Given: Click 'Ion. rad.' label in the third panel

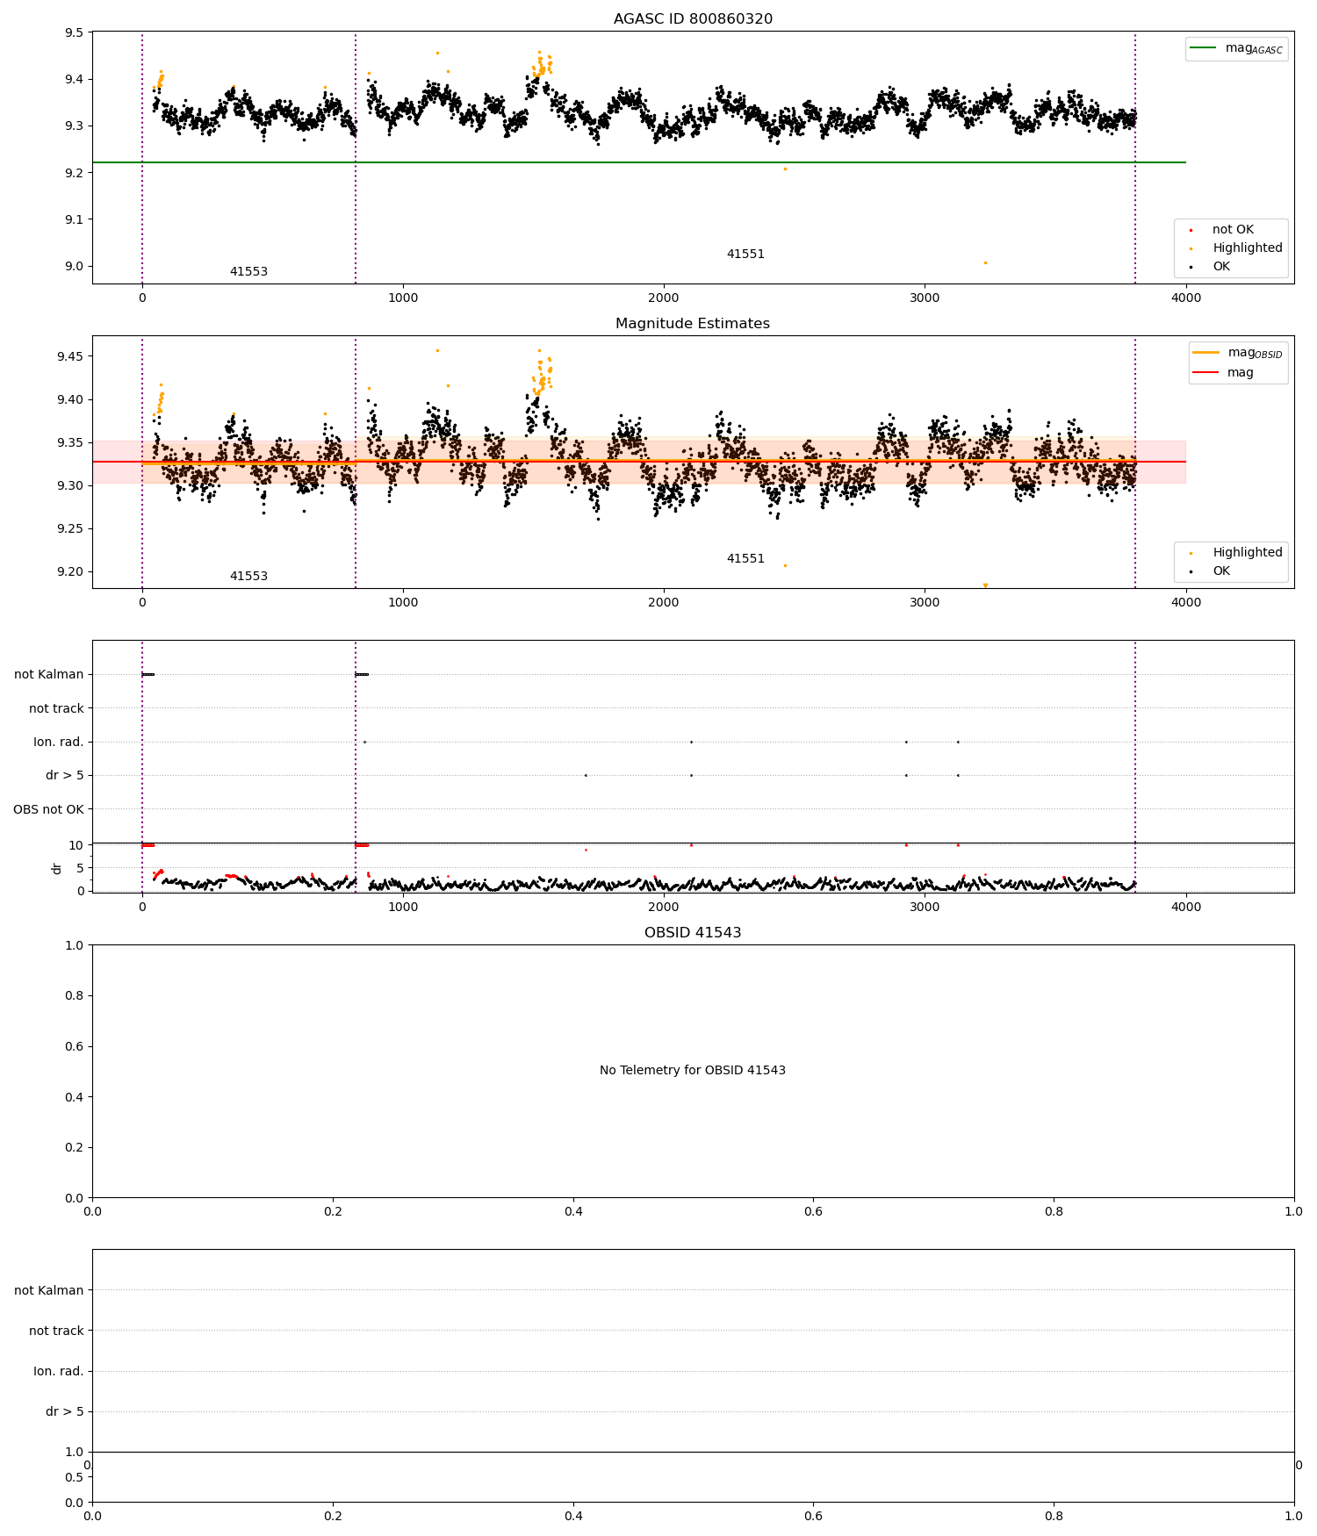Looking at the screenshot, I should [59, 743].
